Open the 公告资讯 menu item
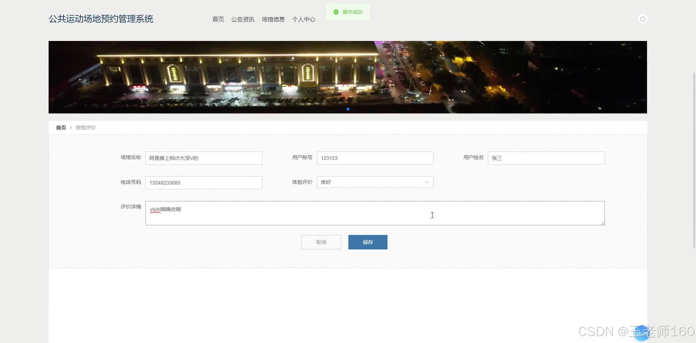This screenshot has height=343, width=696. [x=243, y=19]
